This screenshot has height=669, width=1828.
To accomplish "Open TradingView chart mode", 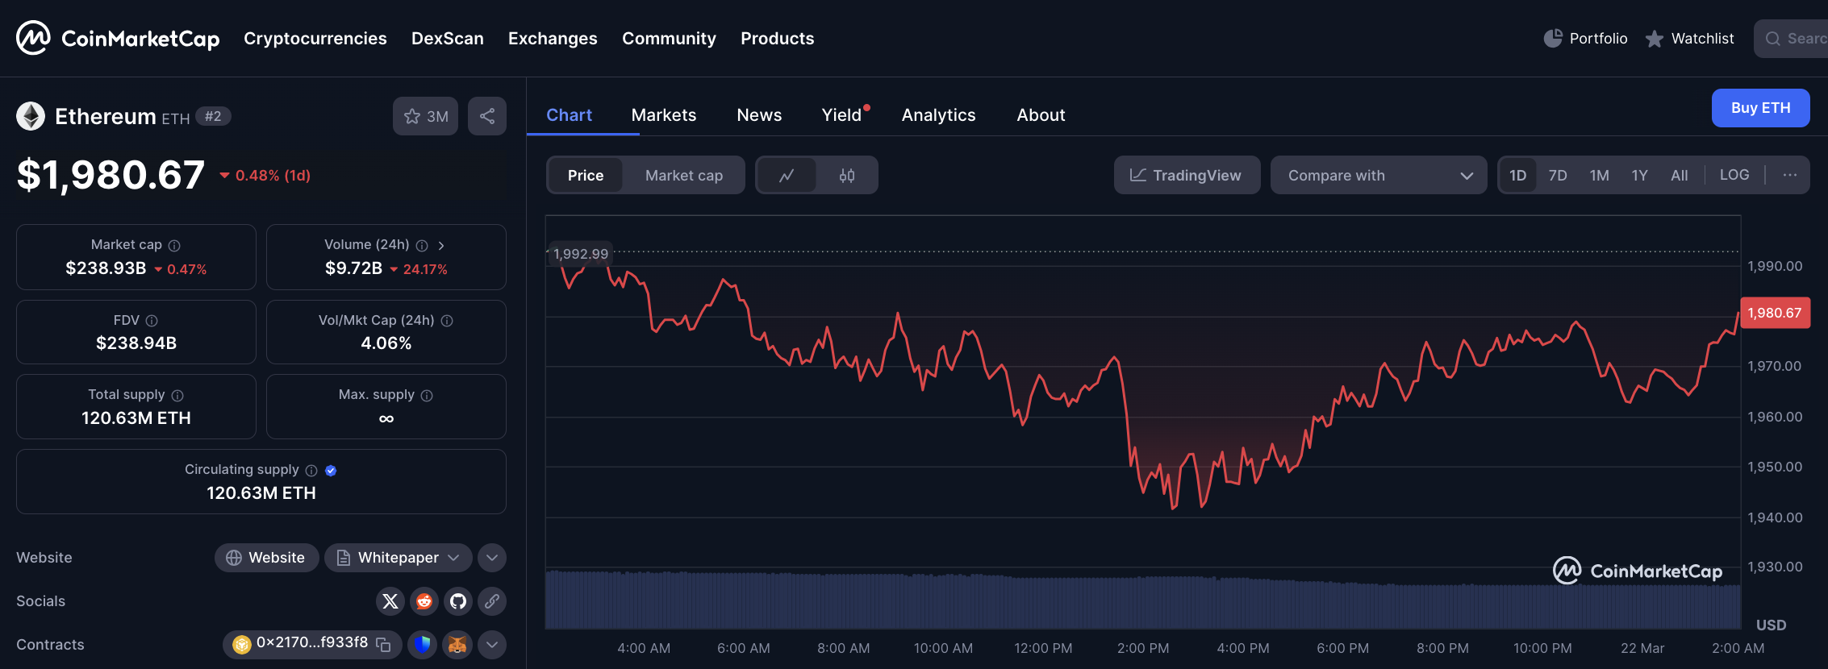I will tap(1187, 175).
